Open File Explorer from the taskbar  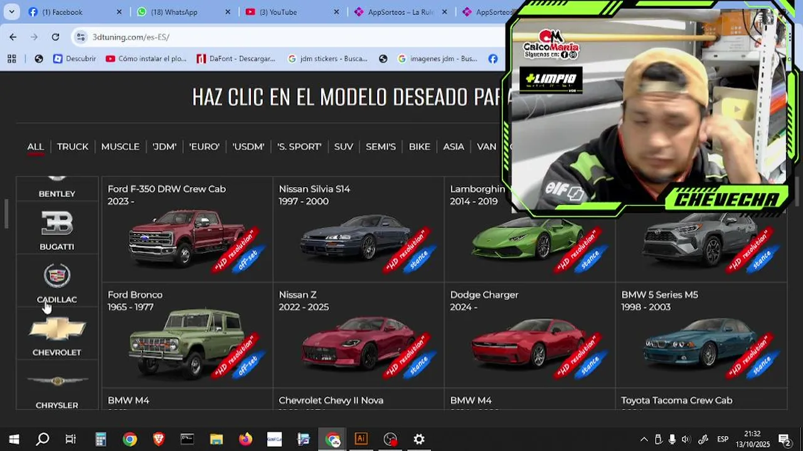tap(216, 439)
